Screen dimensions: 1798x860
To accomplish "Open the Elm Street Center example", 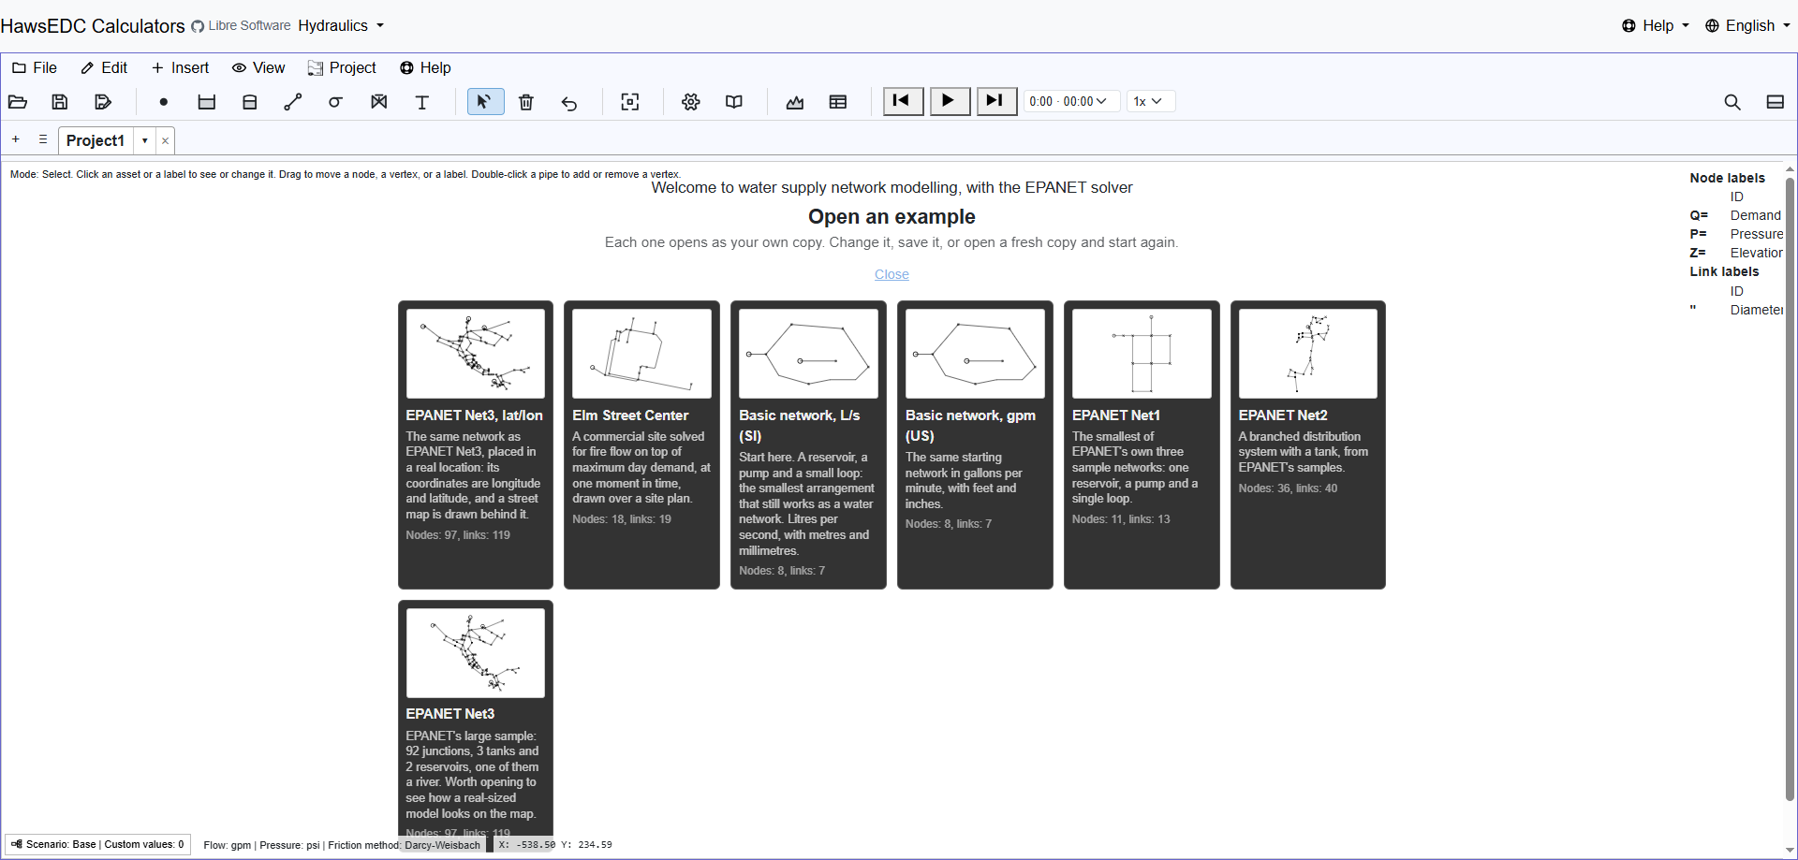I will click(641, 445).
